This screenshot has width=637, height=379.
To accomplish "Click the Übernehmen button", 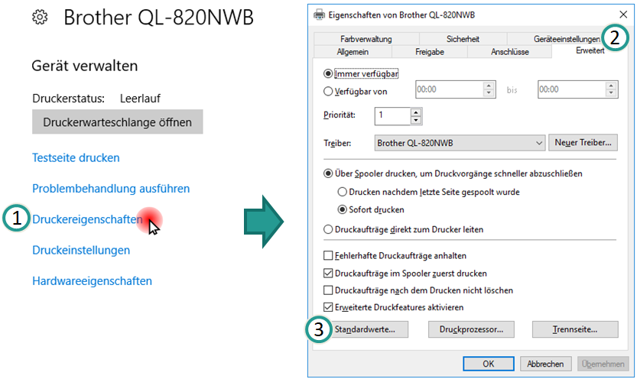I will pos(603,364).
